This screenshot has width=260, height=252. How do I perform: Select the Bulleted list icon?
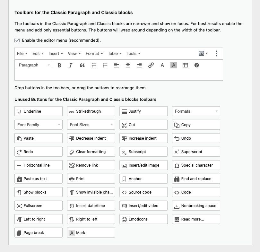94,65
